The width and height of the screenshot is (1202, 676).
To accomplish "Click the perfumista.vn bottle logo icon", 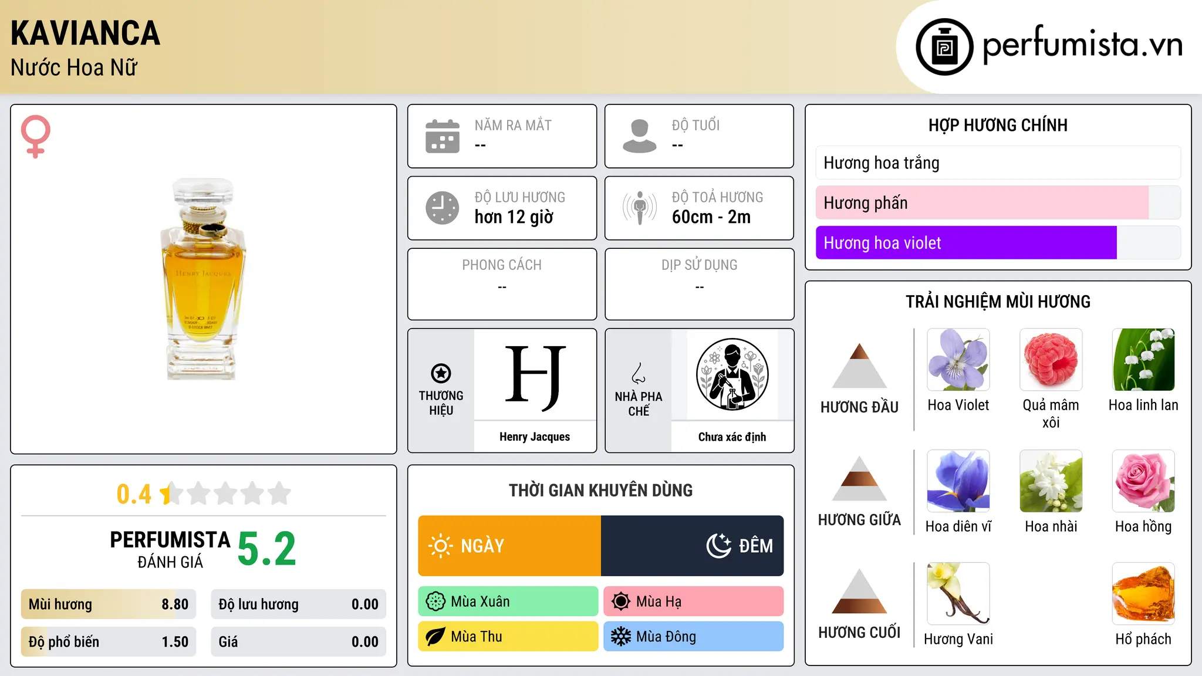I will (944, 47).
